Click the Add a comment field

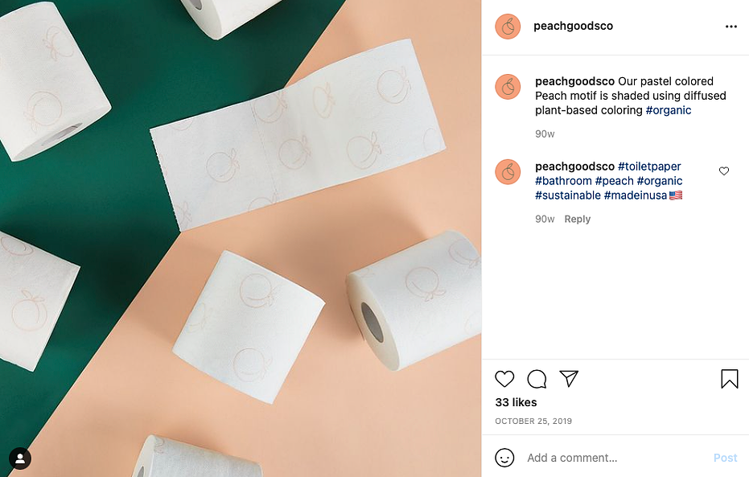tap(616, 458)
